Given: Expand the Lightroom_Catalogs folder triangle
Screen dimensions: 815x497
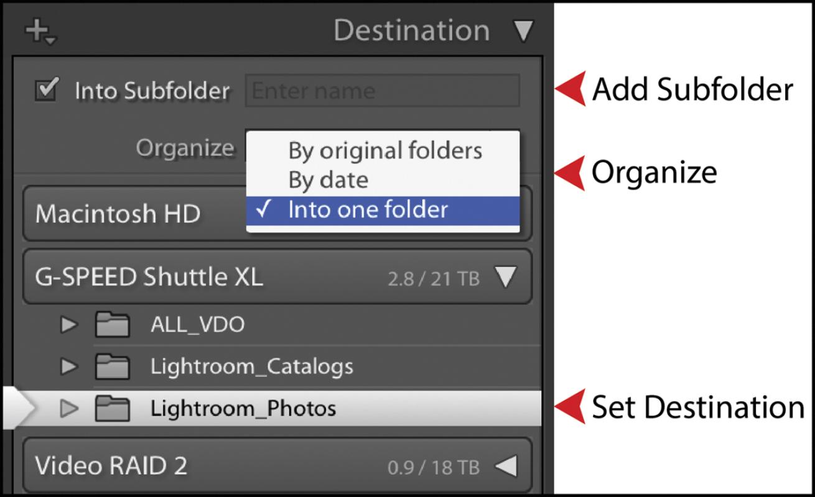Looking at the screenshot, I should pyautogui.click(x=68, y=367).
